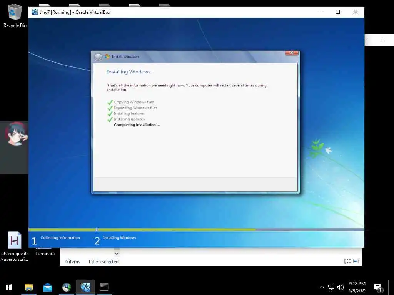Open File Explorer from the taskbar
Screen dimensions: 394x295
(x=28, y=287)
